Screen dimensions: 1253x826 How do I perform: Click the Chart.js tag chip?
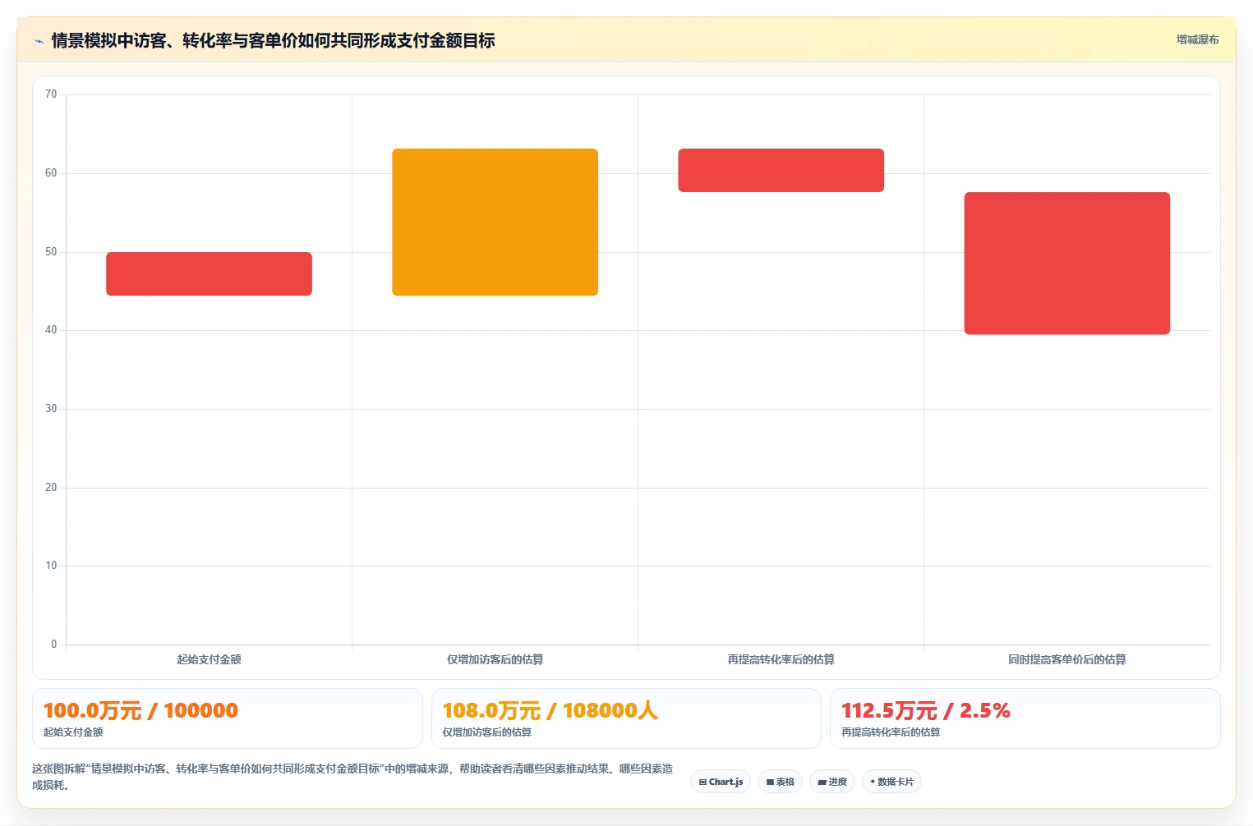[721, 782]
